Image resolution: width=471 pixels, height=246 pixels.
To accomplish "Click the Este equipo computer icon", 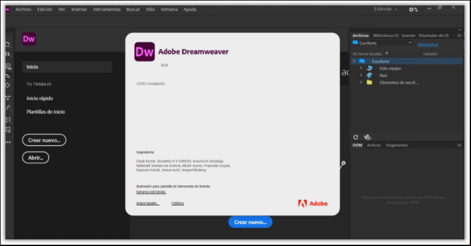I will tap(370, 69).
